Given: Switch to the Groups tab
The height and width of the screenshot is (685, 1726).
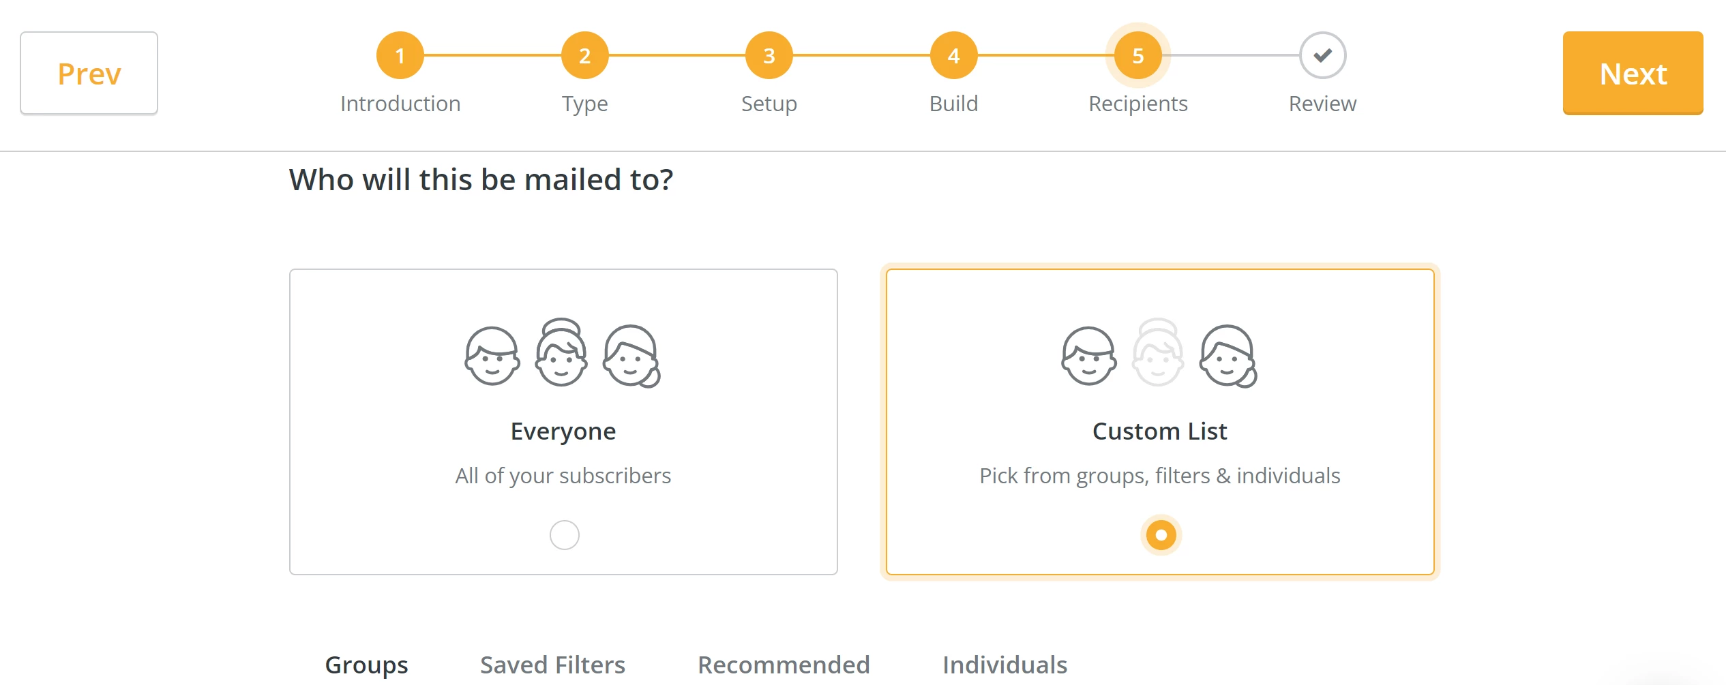Looking at the screenshot, I should pyautogui.click(x=366, y=665).
